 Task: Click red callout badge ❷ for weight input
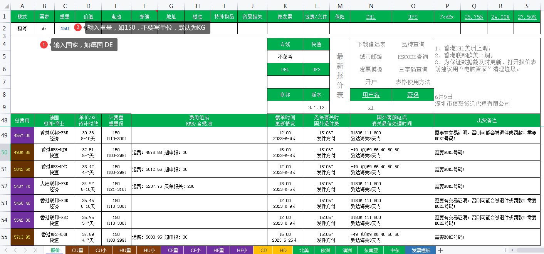(78, 28)
